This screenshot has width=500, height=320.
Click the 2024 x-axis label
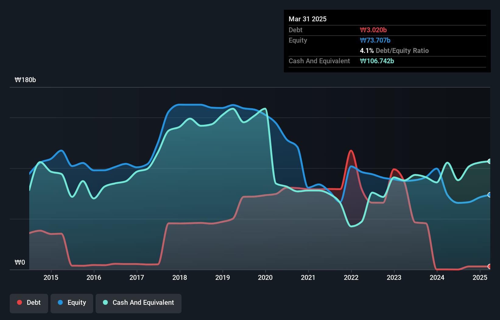pos(437,277)
